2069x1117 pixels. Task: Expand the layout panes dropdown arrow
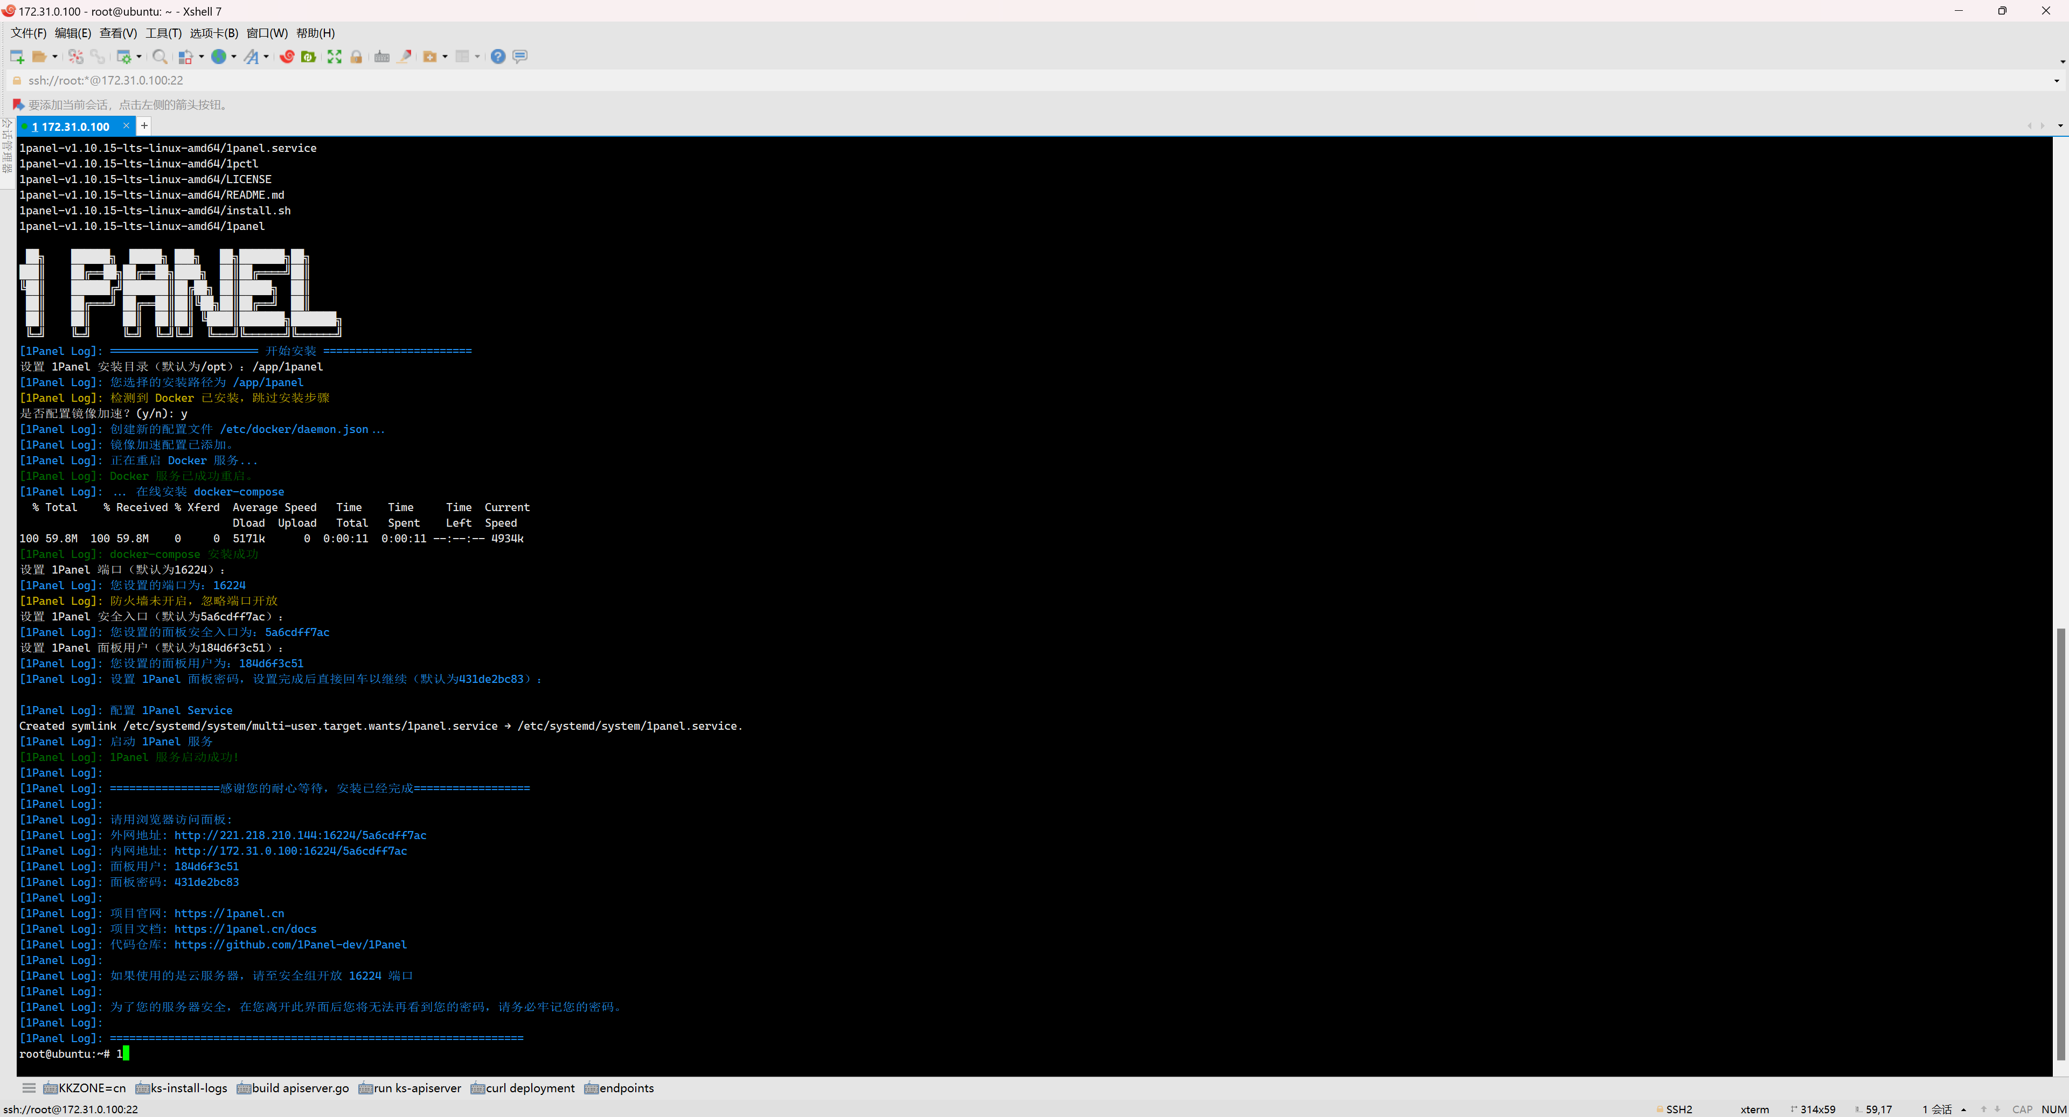point(477,56)
